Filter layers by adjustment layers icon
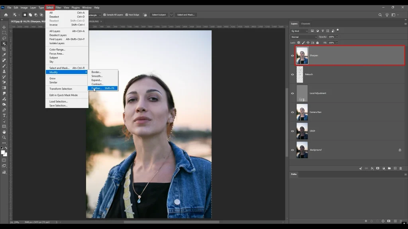This screenshot has height=229, width=408. [x=318, y=31]
